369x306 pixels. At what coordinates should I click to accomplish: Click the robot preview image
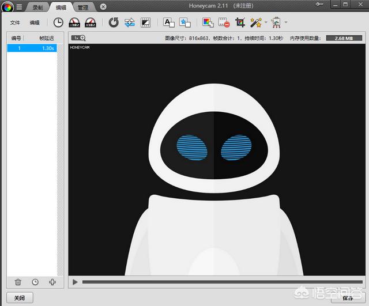(x=217, y=160)
